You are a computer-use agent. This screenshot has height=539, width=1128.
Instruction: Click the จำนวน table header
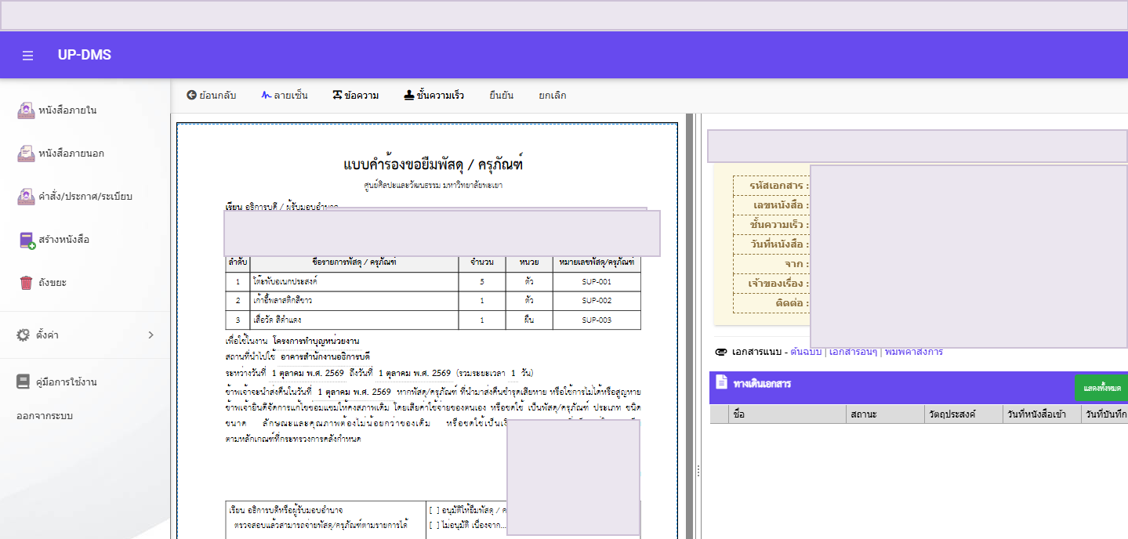coord(482,262)
